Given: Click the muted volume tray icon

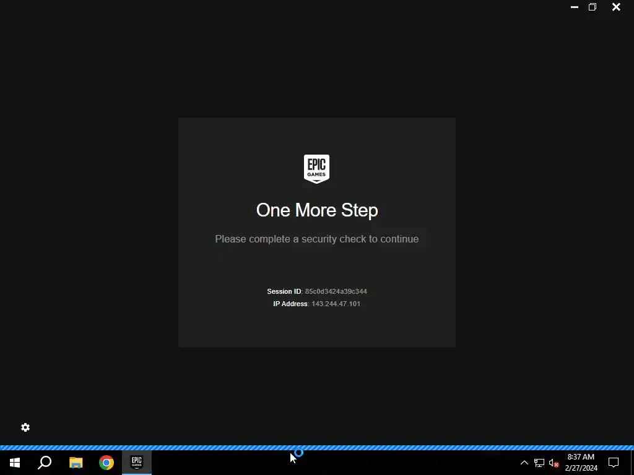Looking at the screenshot, I should pos(554,463).
